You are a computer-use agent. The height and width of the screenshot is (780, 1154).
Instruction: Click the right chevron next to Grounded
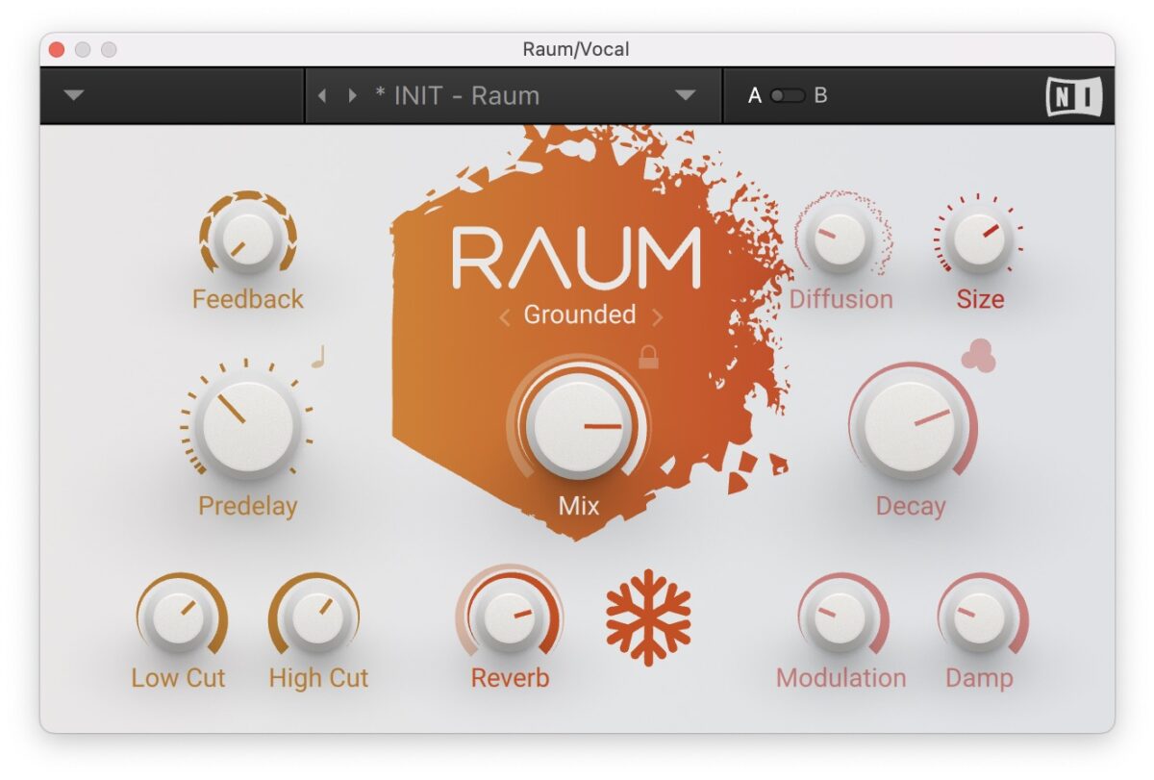pos(659,315)
